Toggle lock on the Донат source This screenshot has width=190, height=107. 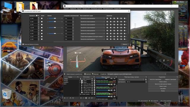(94, 81)
